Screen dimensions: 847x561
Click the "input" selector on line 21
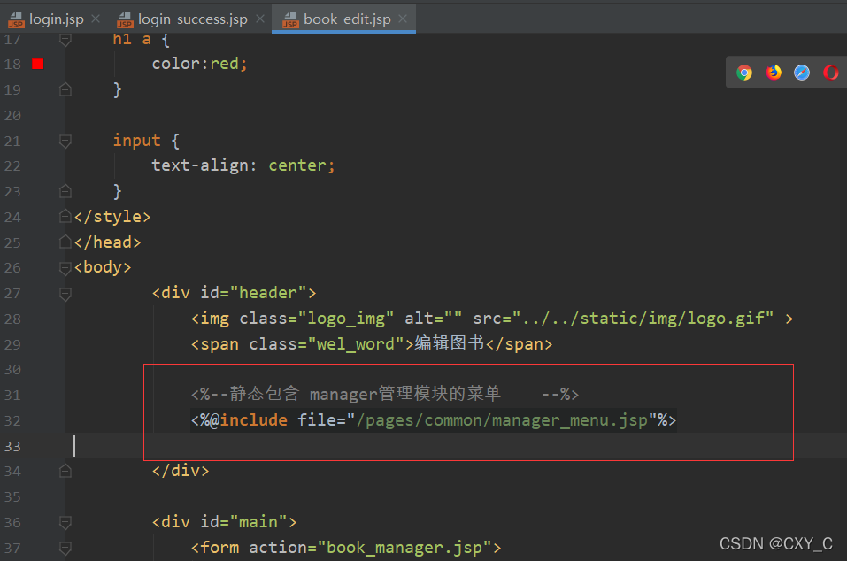click(x=136, y=141)
